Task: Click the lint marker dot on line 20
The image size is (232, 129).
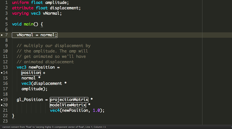Action: [x=2, y=105]
